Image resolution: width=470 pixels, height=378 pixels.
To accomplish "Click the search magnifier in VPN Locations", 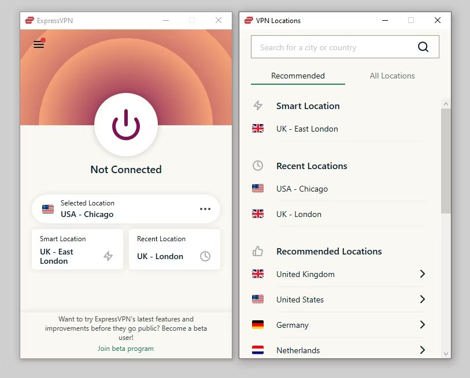I will point(423,47).
